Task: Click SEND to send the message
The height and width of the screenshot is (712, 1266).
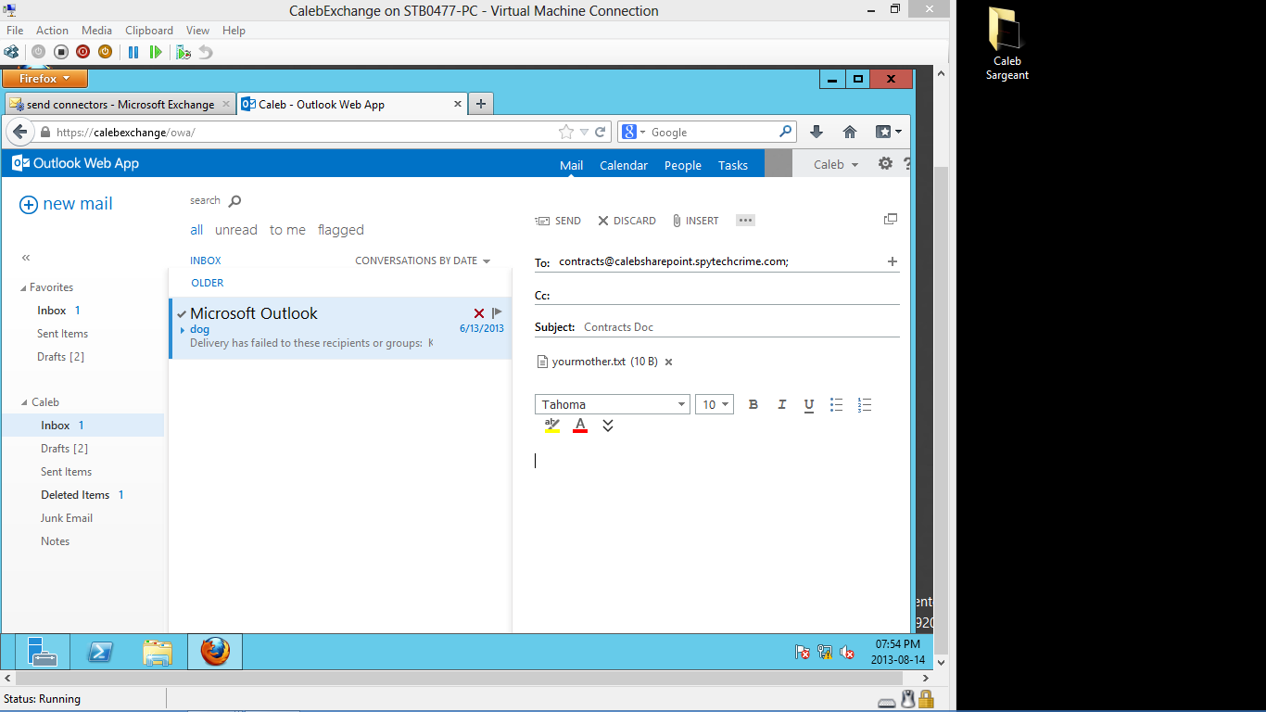Action: [558, 221]
